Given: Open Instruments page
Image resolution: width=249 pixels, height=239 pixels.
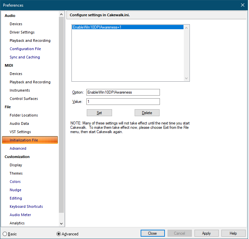Looking at the screenshot, I should (x=20, y=90).
